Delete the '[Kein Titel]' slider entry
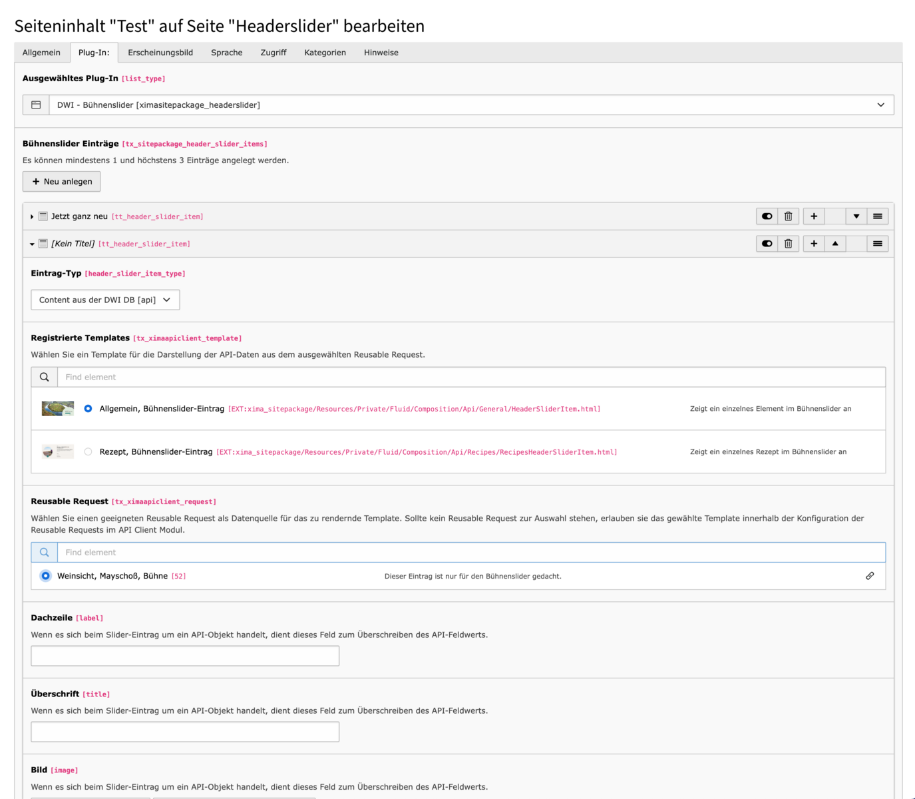 tap(788, 244)
